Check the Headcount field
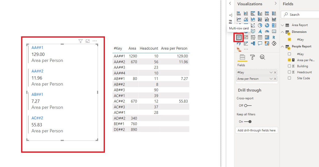319x167 pixels. click(x=289, y=72)
